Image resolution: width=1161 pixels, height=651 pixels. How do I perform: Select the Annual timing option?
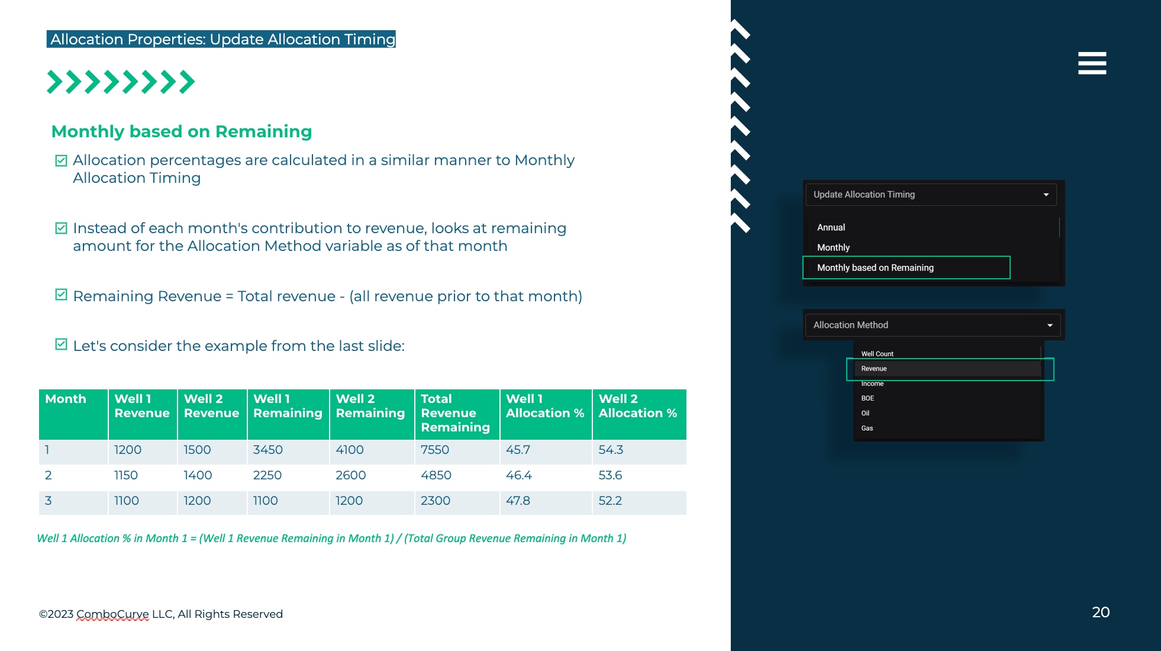(831, 227)
